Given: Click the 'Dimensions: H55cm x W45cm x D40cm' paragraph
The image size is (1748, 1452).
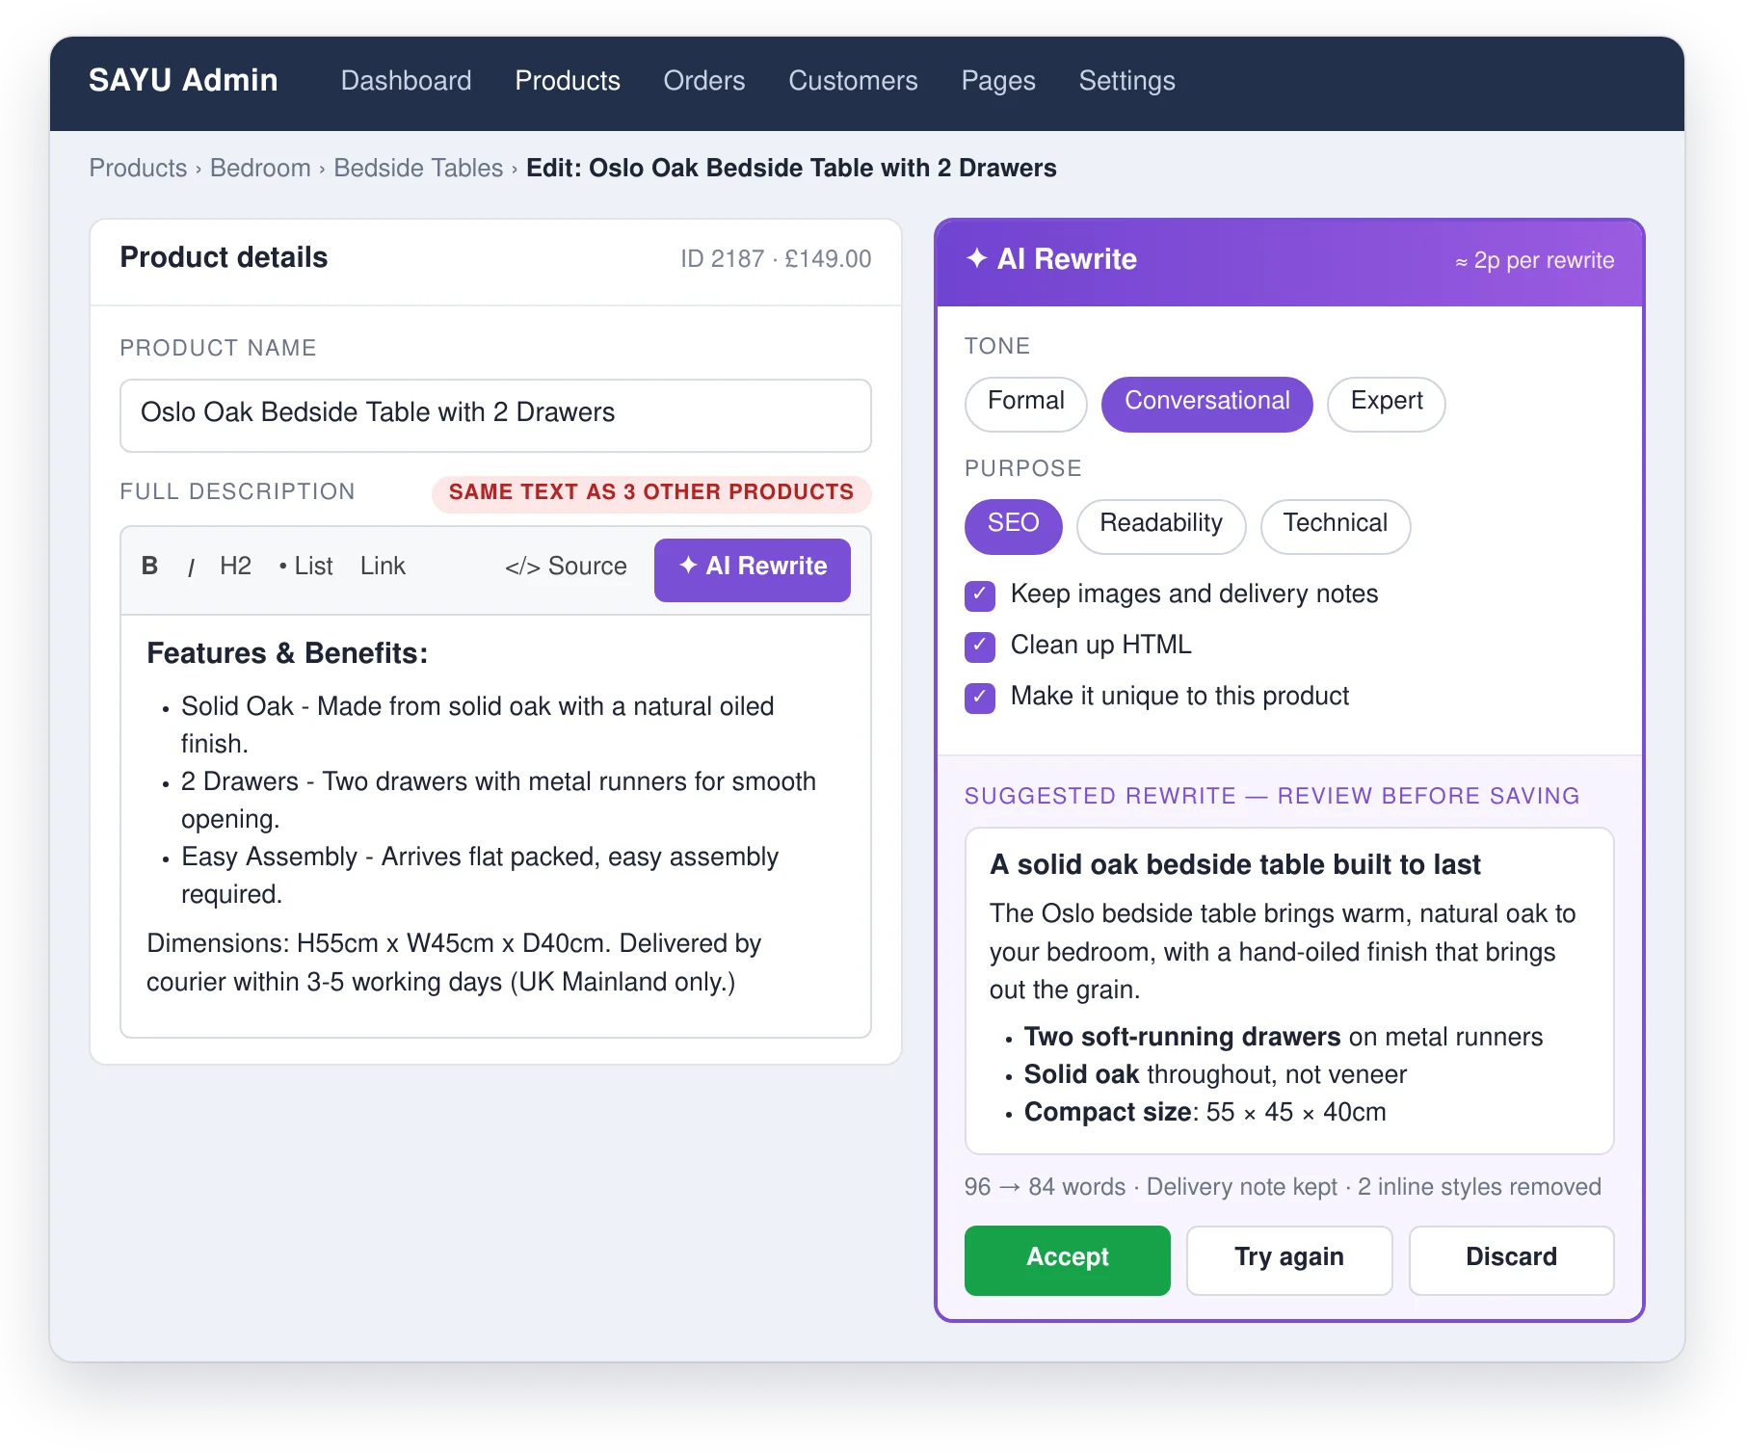Looking at the screenshot, I should tap(454, 964).
